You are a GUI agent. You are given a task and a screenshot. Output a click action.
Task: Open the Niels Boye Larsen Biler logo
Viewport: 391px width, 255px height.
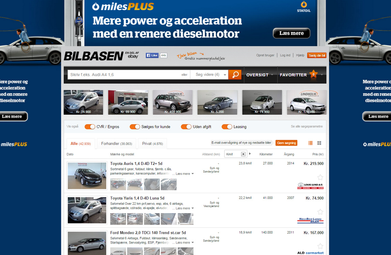coord(310,220)
